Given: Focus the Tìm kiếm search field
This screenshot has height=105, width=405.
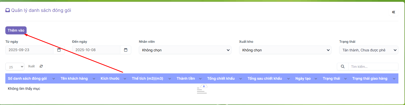Looking at the screenshot, I should coord(373,67).
